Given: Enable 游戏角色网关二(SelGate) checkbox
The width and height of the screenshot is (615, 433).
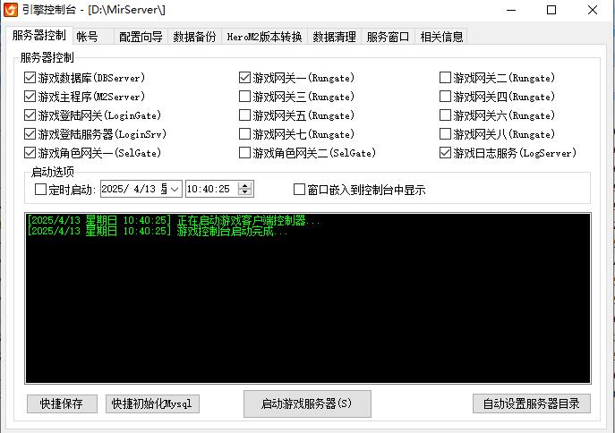Looking at the screenshot, I should 244,153.
